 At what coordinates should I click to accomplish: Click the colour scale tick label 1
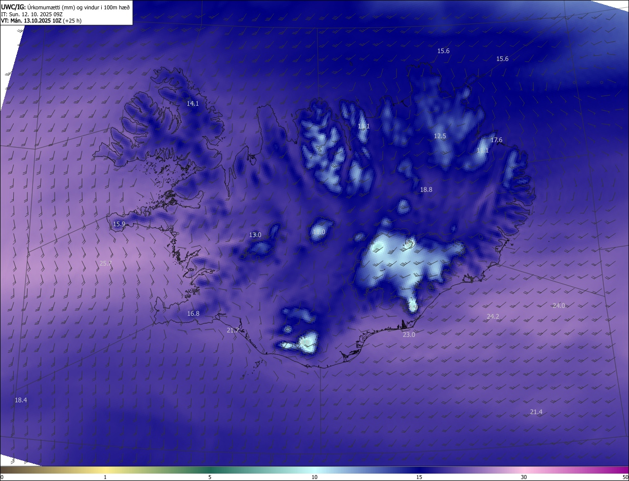point(106,478)
